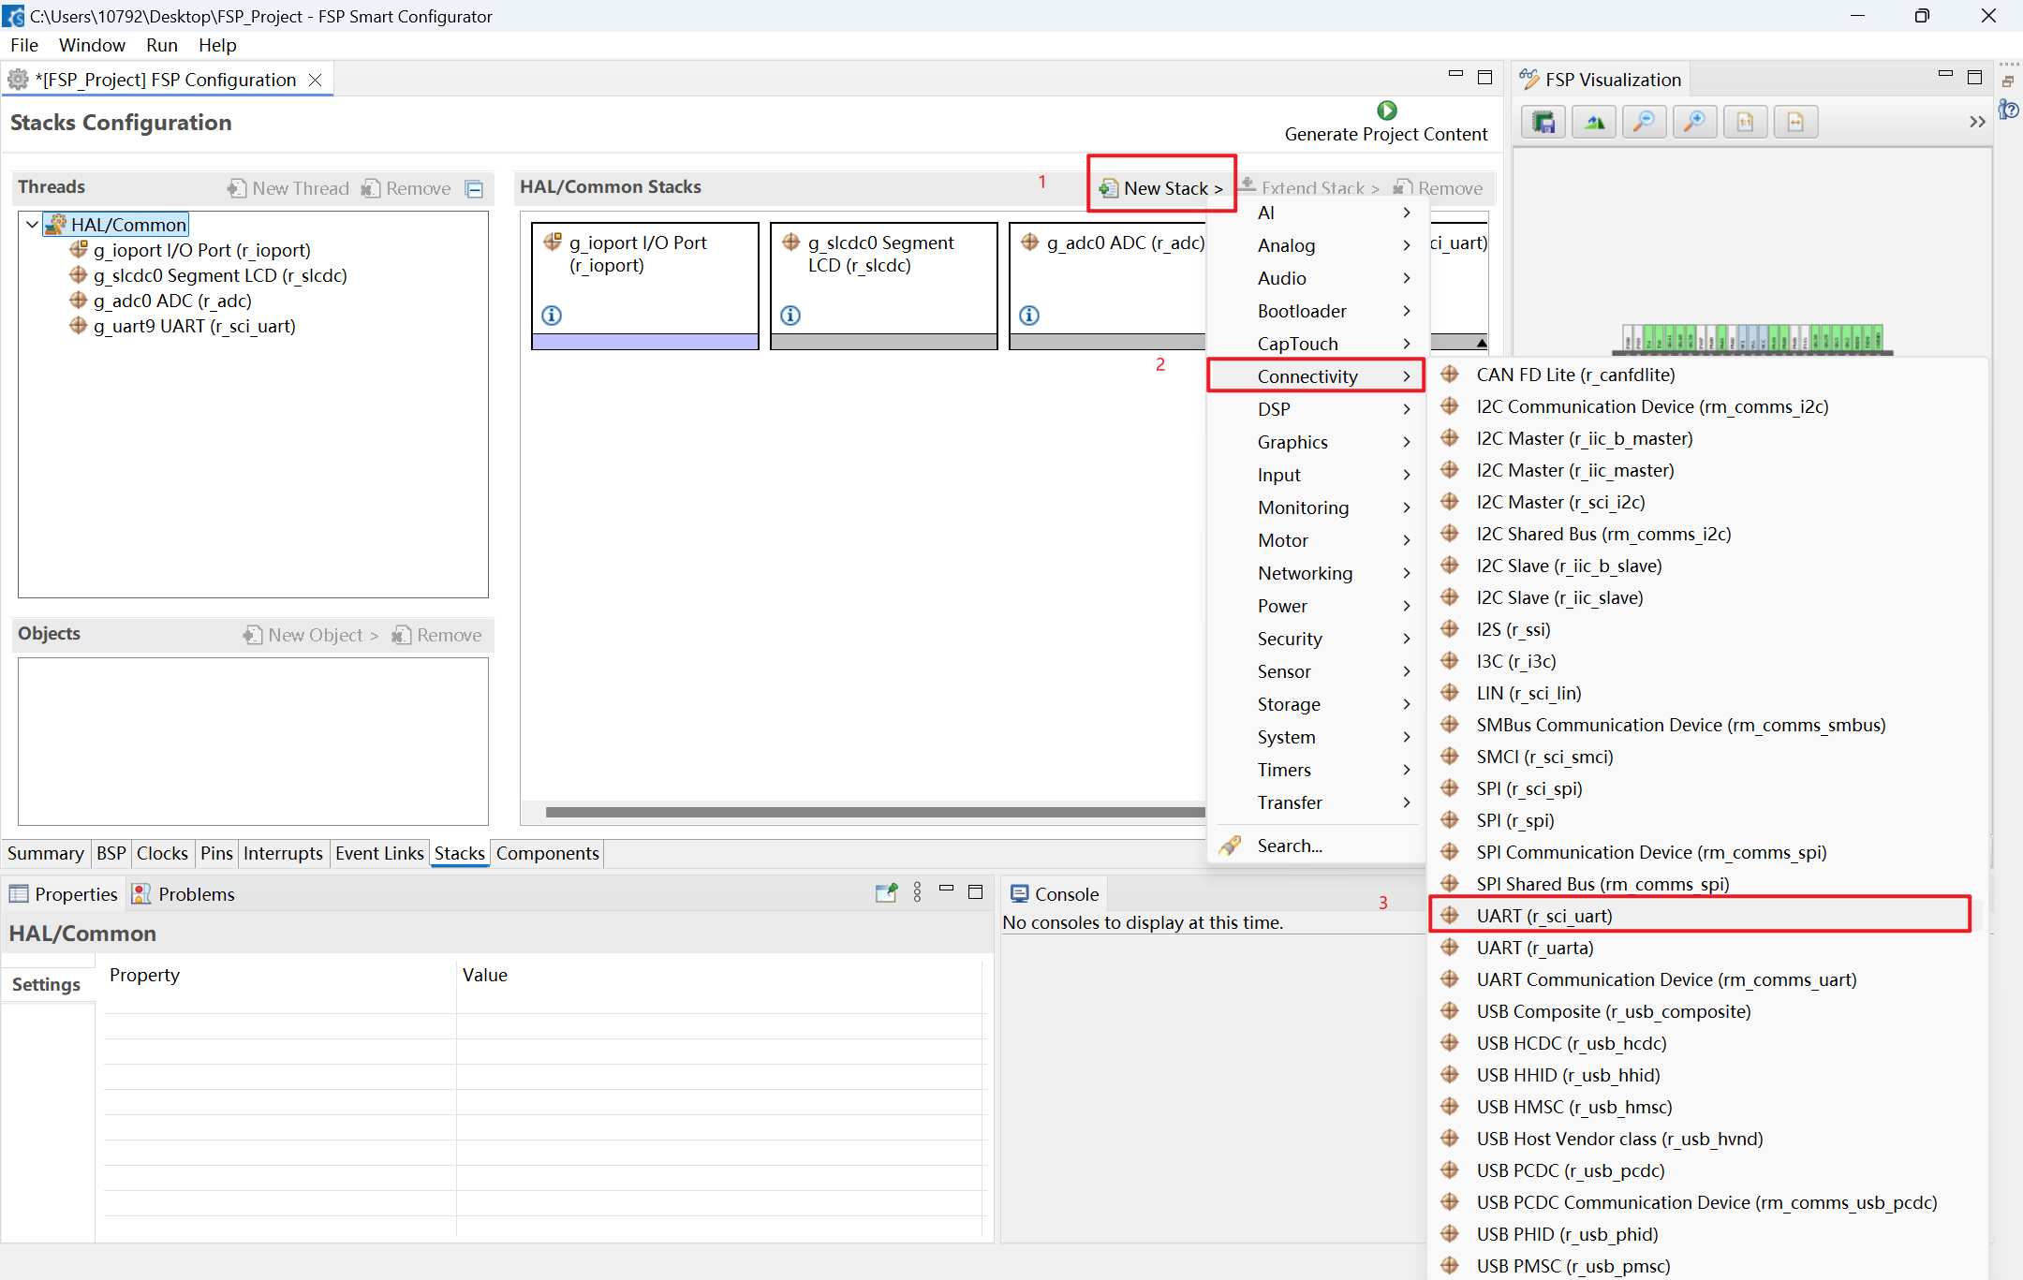Toggle the Threads panel collapse button
The image size is (2023, 1280).
[x=475, y=189]
